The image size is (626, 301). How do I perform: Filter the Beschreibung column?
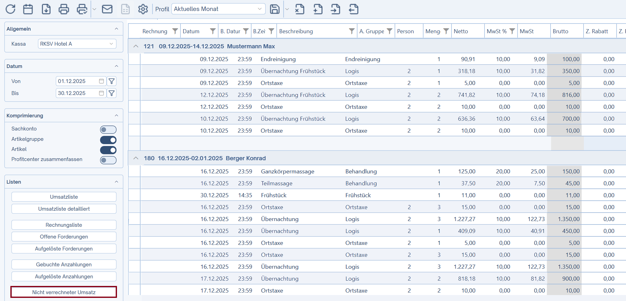(x=352, y=31)
